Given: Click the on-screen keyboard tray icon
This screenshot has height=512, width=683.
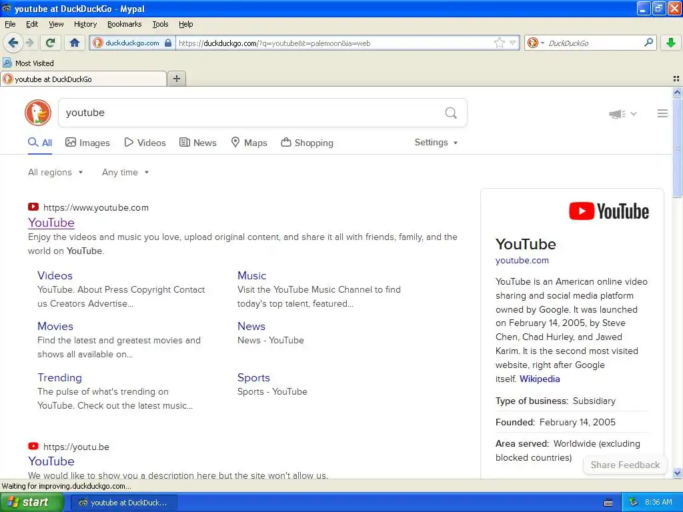Looking at the screenshot, I should [x=608, y=503].
